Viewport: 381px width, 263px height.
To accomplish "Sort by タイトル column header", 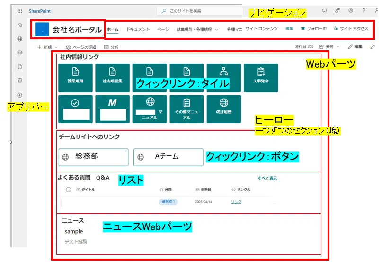I will [x=86, y=190].
